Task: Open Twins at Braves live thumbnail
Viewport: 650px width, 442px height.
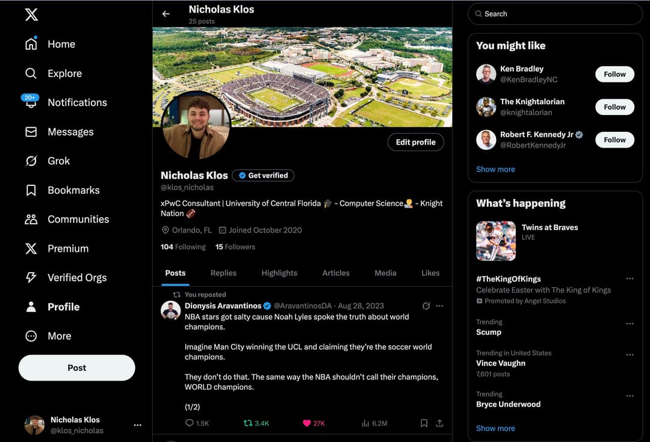Action: pyautogui.click(x=496, y=241)
